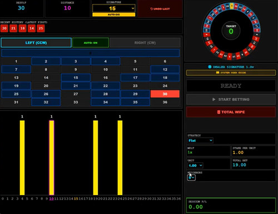The height and width of the screenshot is (214, 278).
Task: Click grid number 33
Action: pos(76,102)
